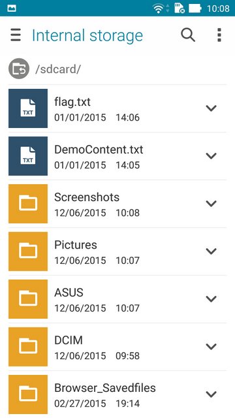
Task: Tap the TXT icon of flag.txt
Action: pos(28,108)
